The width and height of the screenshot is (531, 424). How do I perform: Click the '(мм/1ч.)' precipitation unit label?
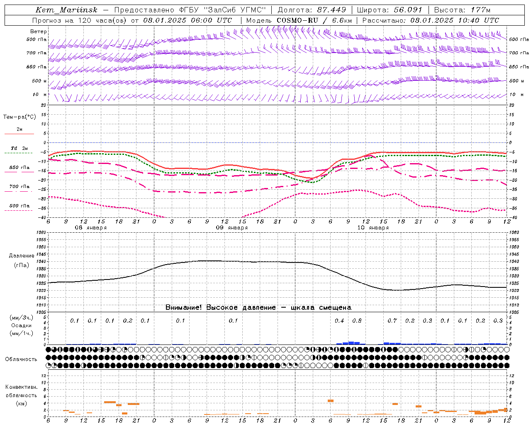(x=21, y=333)
